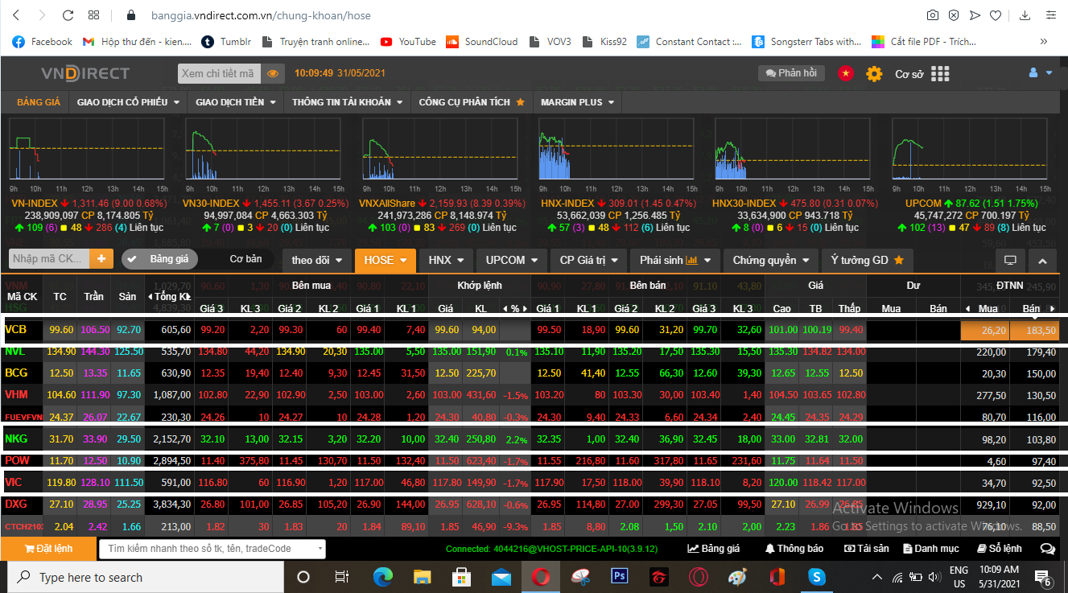The width and height of the screenshot is (1068, 593).
Task: Expand the theo dõi watchlist dropdown
Action: pyautogui.click(x=317, y=260)
